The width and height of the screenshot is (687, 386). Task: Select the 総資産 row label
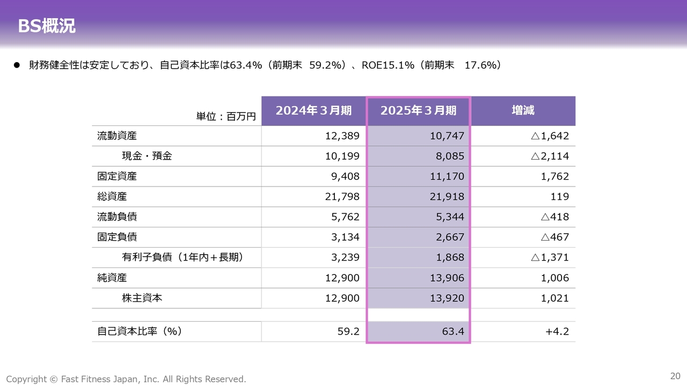[112, 196]
